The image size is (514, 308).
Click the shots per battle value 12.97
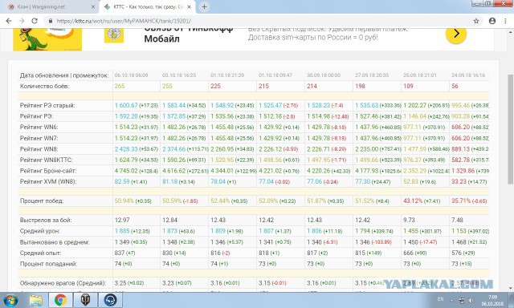(x=122, y=220)
